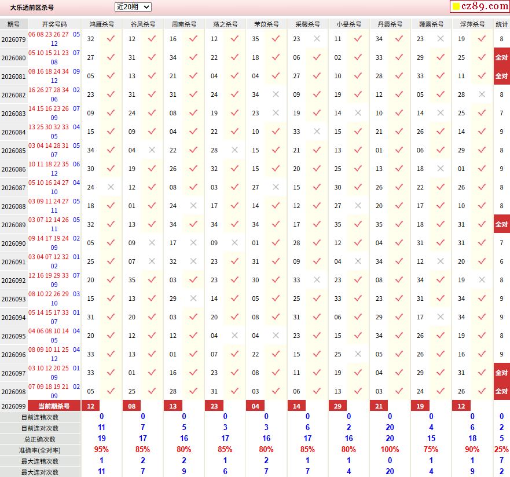Image resolution: width=510 pixels, height=477 pixels.
Task: Select the 薤露杀号 column header
Action: 431,24
